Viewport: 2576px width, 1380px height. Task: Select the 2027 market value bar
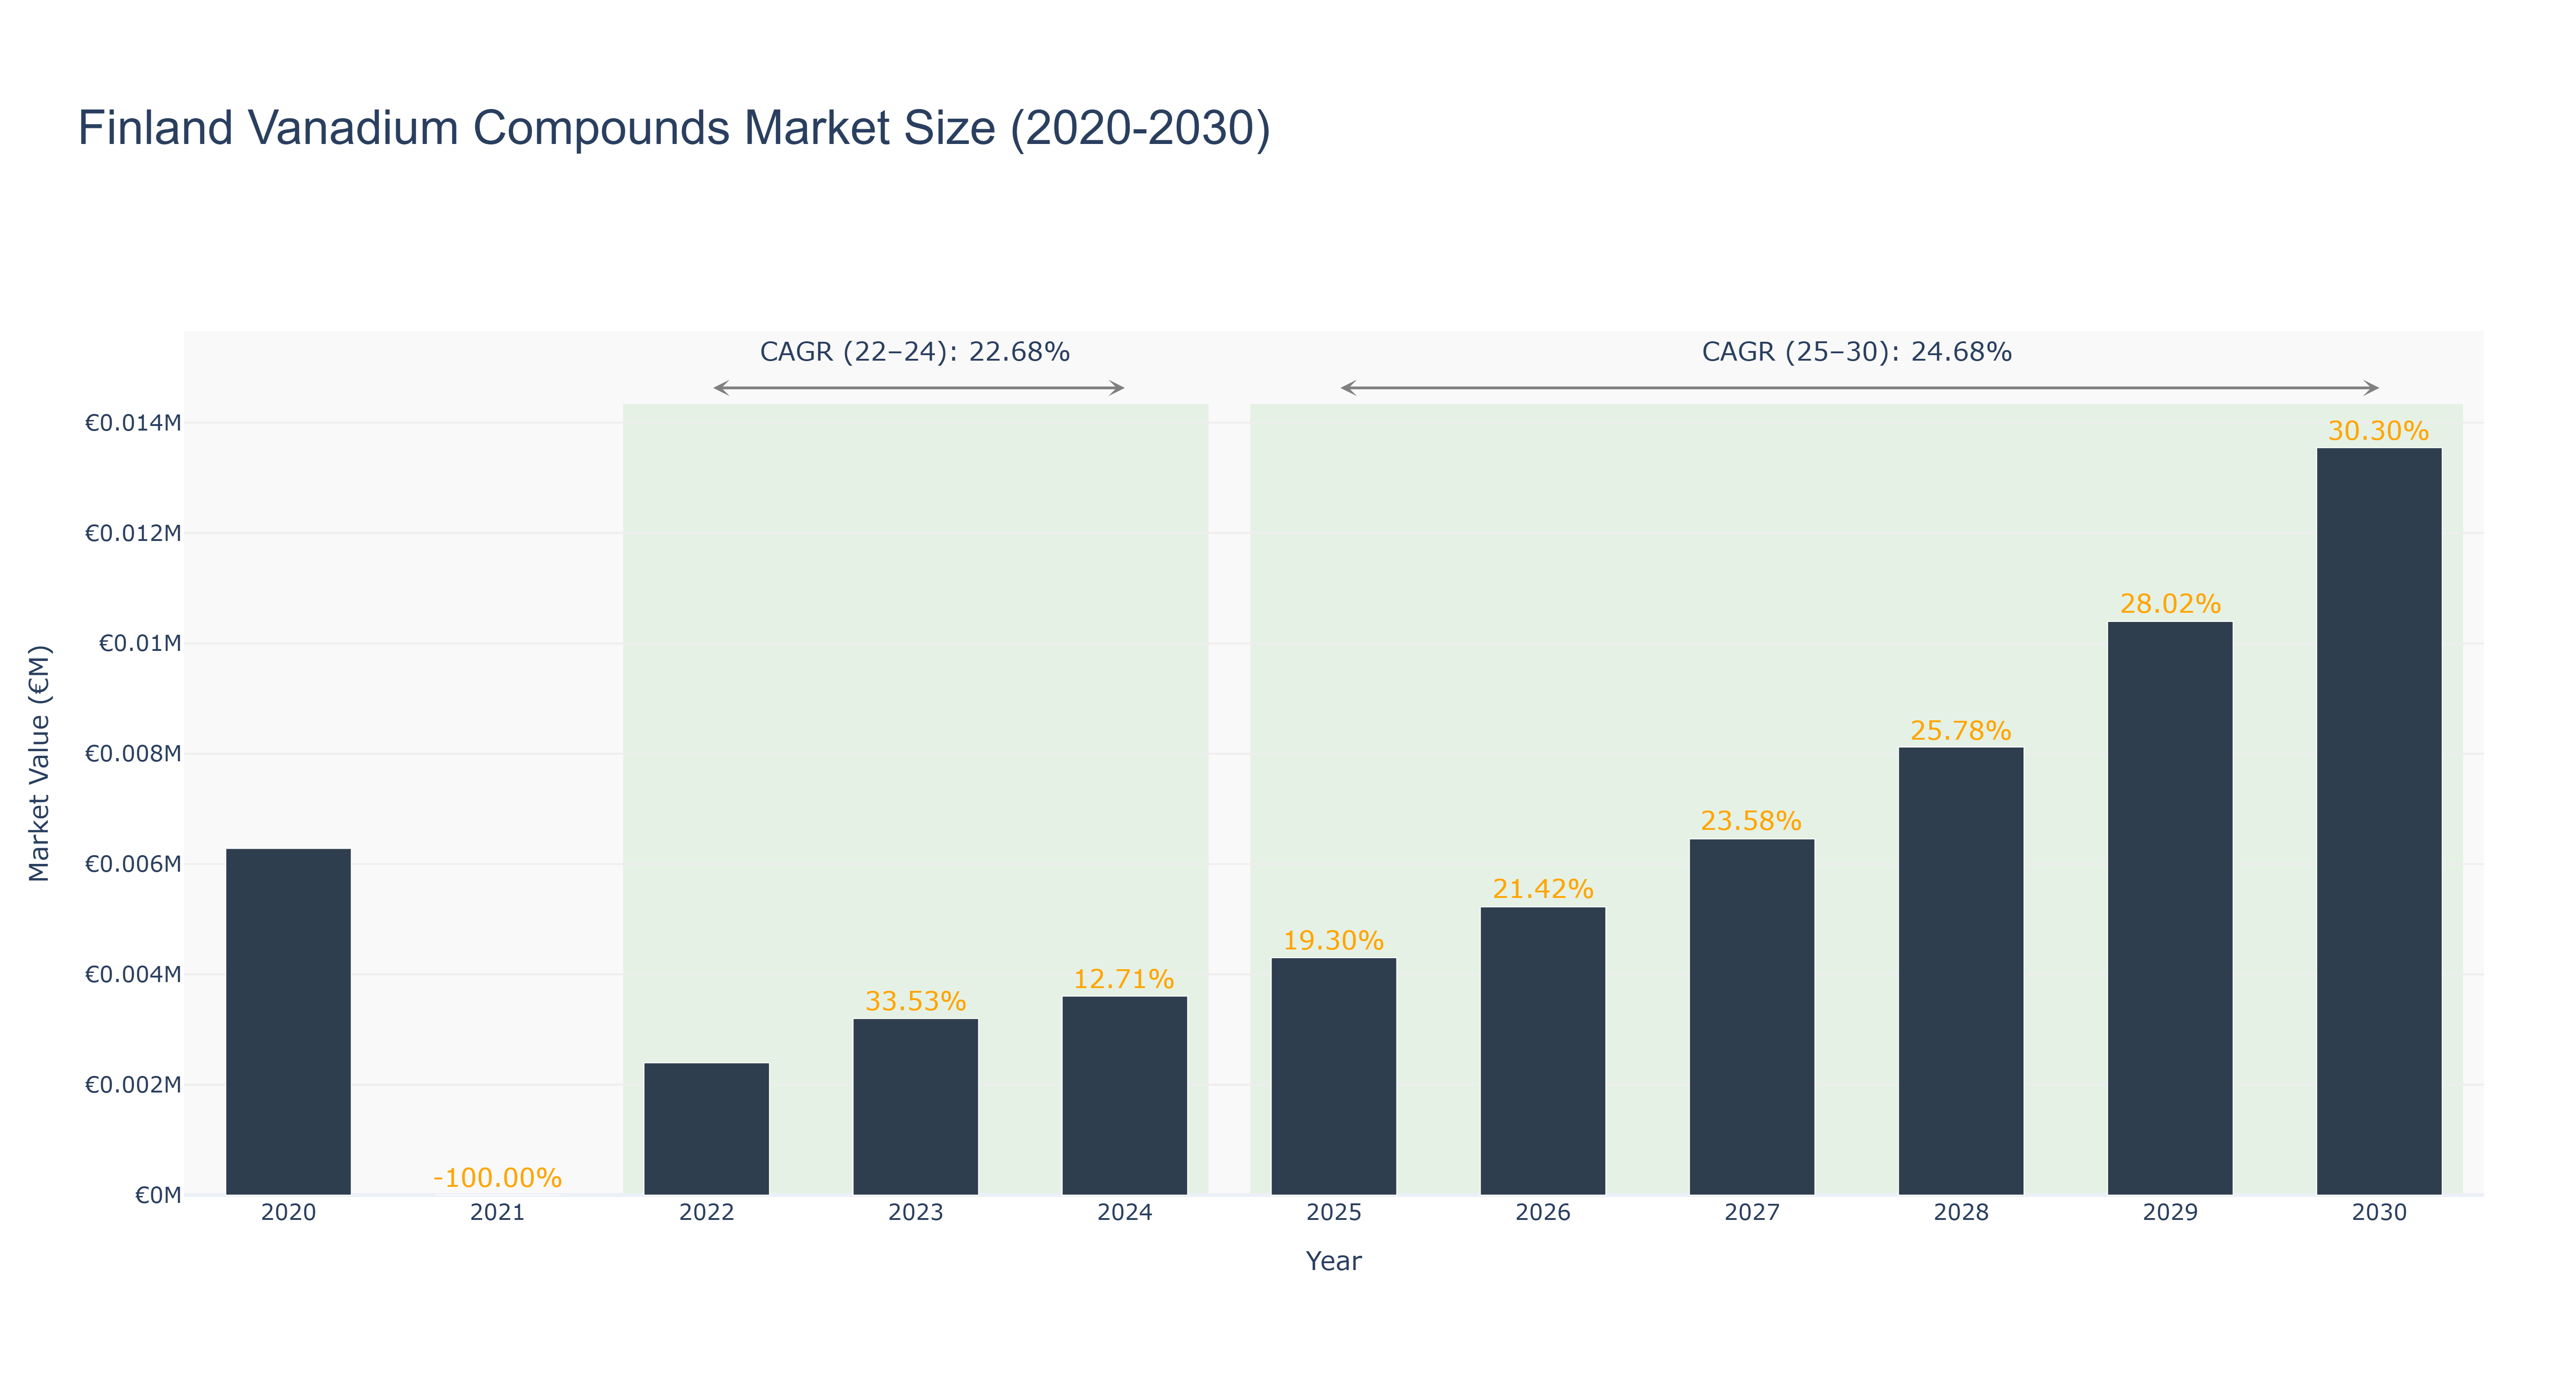(x=1751, y=1016)
